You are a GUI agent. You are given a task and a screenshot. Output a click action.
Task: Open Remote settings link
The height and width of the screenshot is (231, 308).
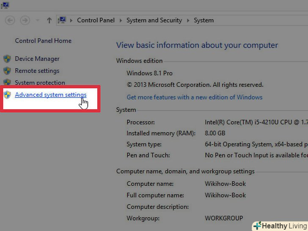click(37, 71)
